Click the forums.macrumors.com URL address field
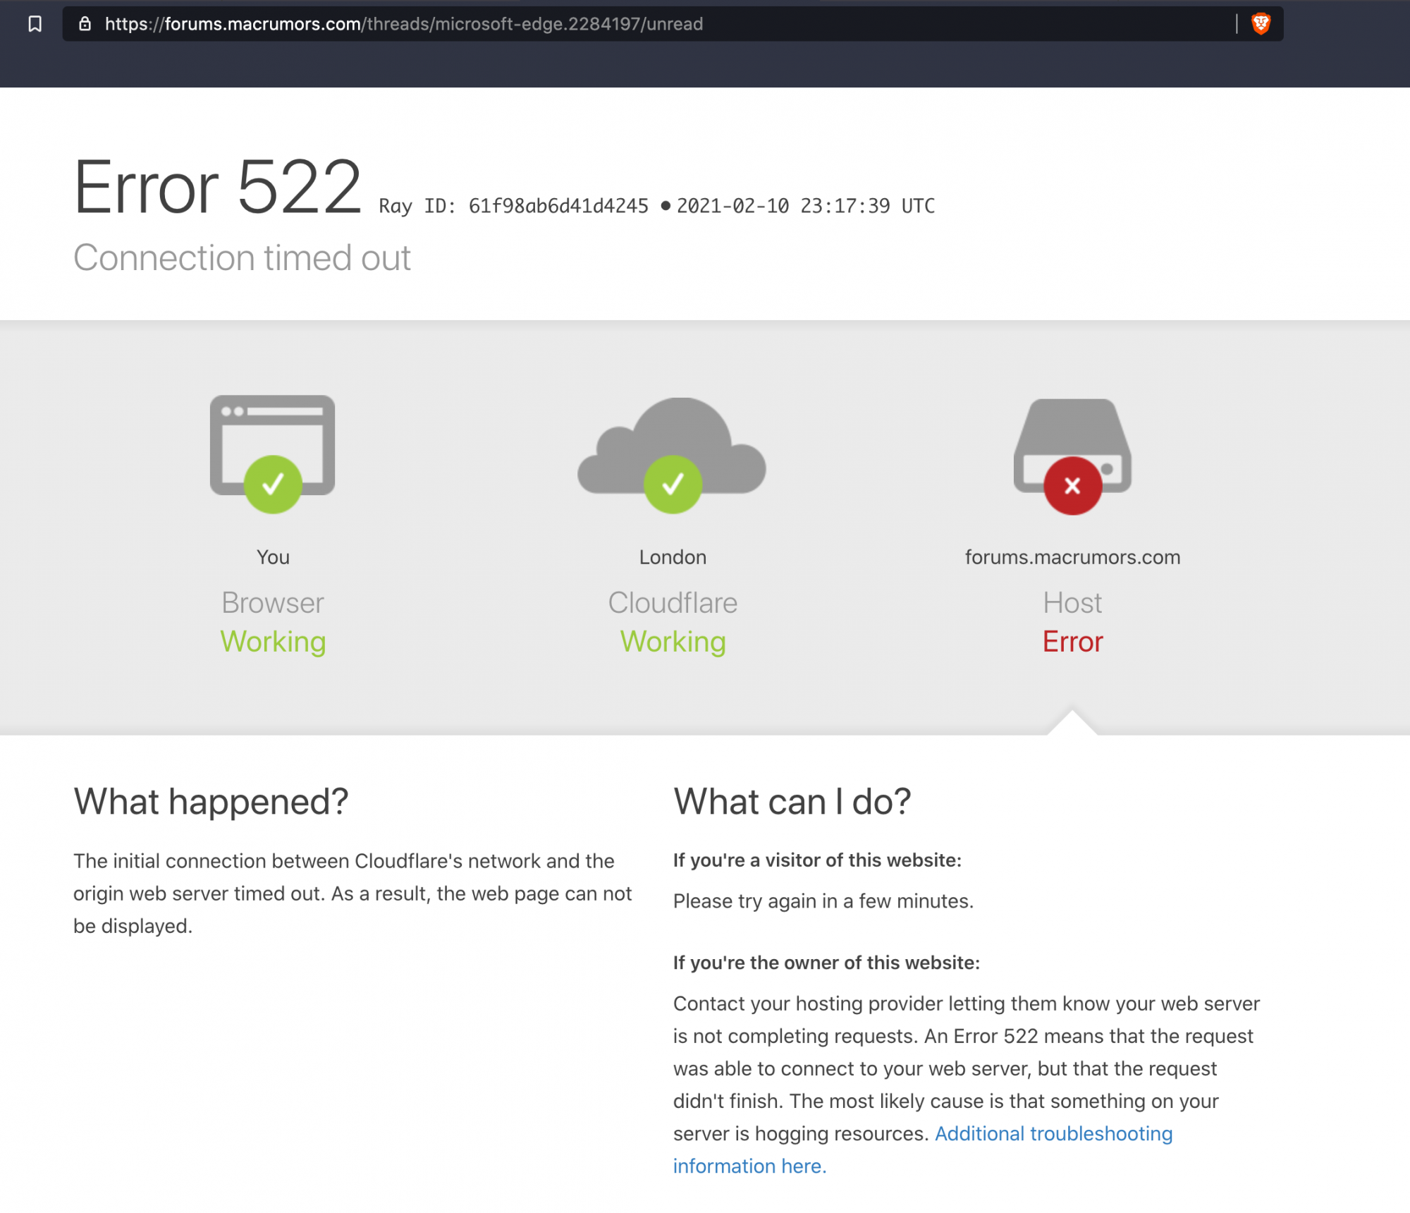The image size is (1410, 1213). pos(672,24)
